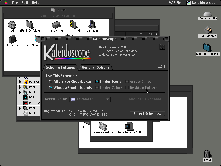Open the Edit menu
The width and height of the screenshot is (221, 166).
[x=25, y=3]
